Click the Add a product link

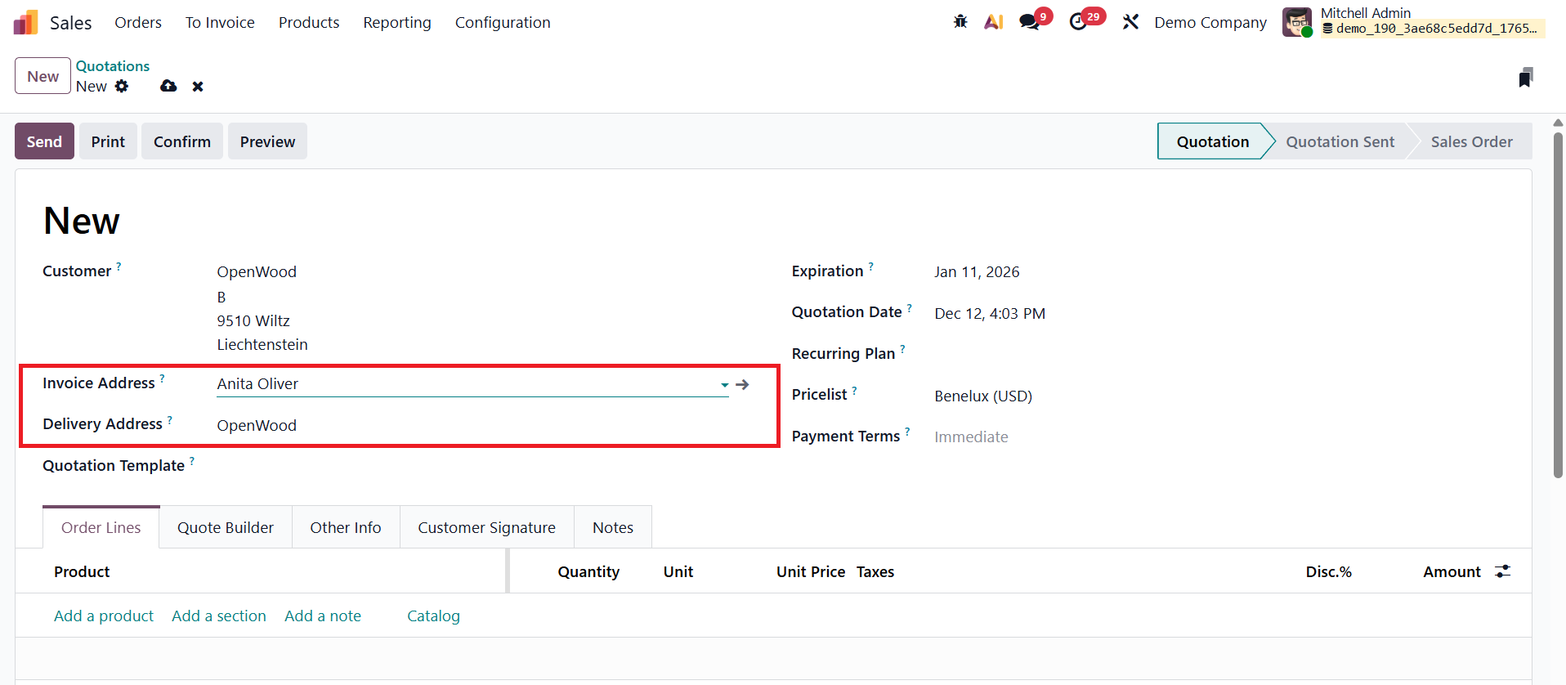tap(104, 616)
